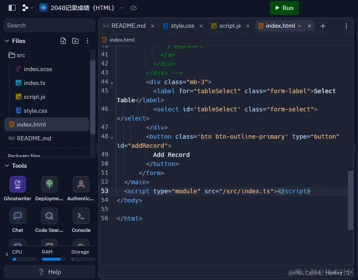The width and height of the screenshot is (358, 280).
Task: Fold code at line 44
Action: pyautogui.click(x=112, y=83)
